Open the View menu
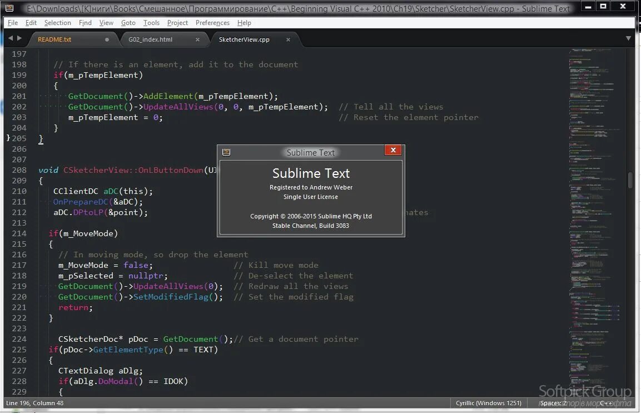Screen dimensions: 641x414 [x=106, y=23]
